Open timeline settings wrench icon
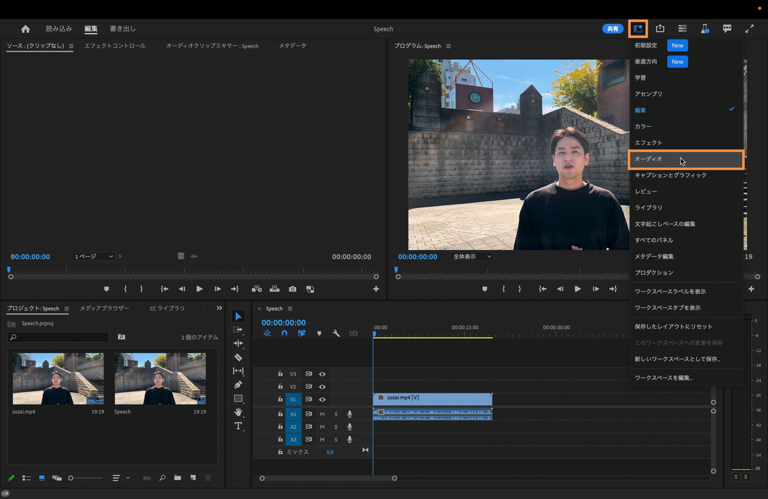The width and height of the screenshot is (768, 499). (x=336, y=333)
